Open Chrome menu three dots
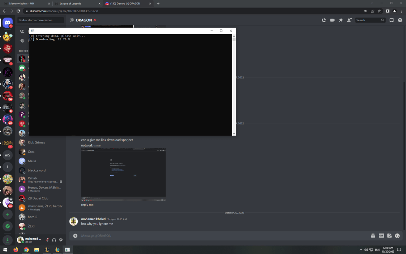The width and height of the screenshot is (406, 254). [x=402, y=11]
